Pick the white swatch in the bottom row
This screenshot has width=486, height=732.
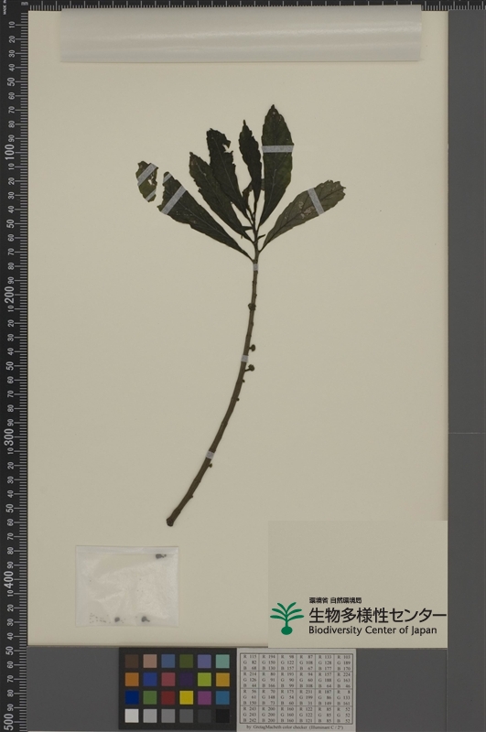(132, 716)
